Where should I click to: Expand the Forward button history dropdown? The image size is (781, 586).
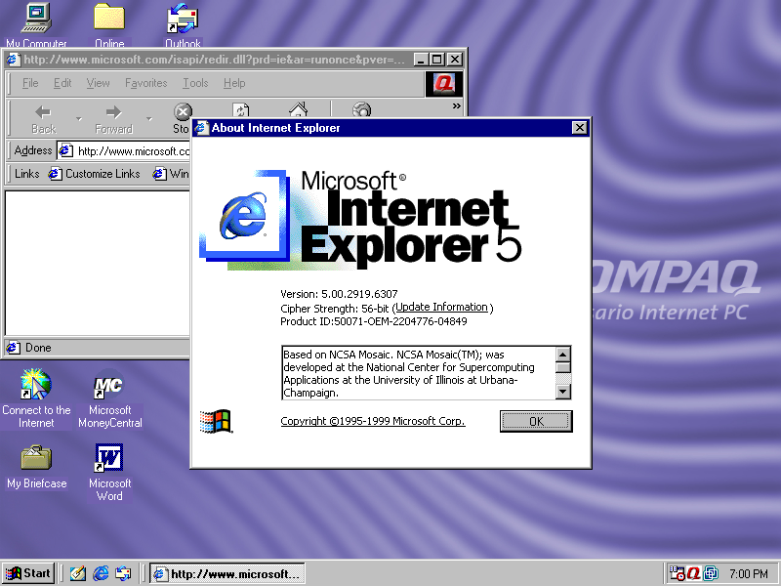tap(149, 119)
